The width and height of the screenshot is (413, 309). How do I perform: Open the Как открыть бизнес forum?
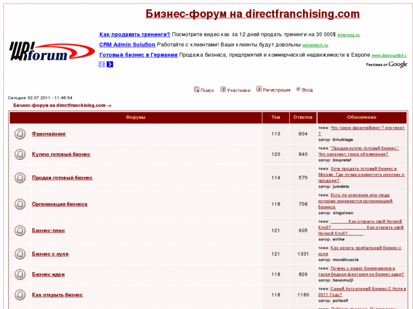[57, 295]
